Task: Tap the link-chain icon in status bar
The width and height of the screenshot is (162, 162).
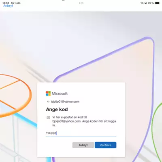Action: coord(142,3)
